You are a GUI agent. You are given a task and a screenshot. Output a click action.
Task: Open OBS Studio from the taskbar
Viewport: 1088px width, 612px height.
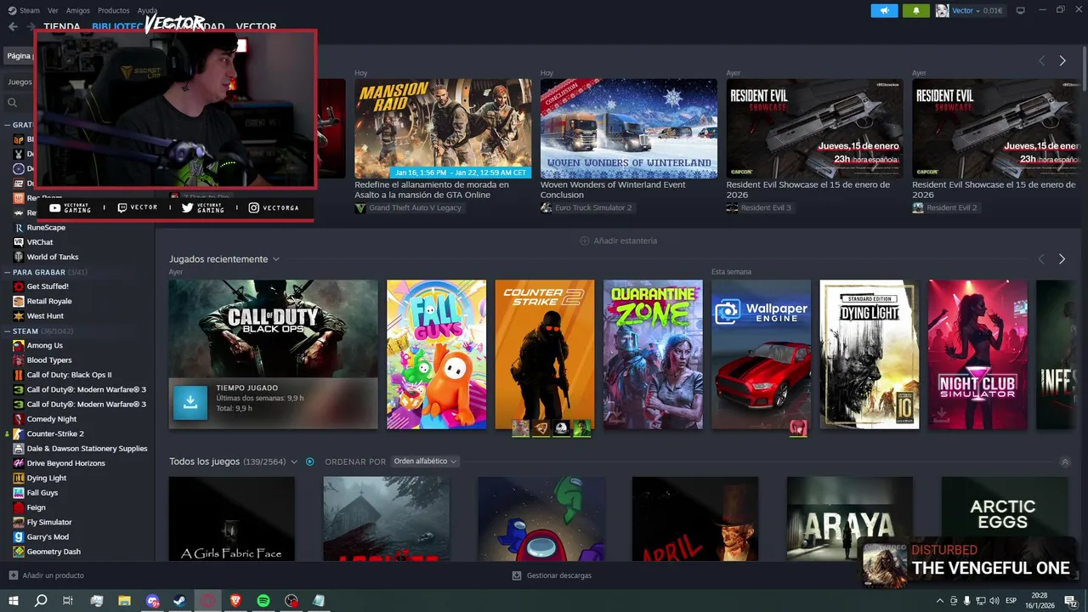(x=292, y=600)
